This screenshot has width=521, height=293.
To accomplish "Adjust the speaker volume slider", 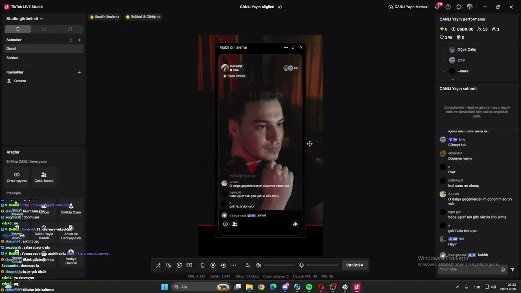I will (x=279, y=265).
